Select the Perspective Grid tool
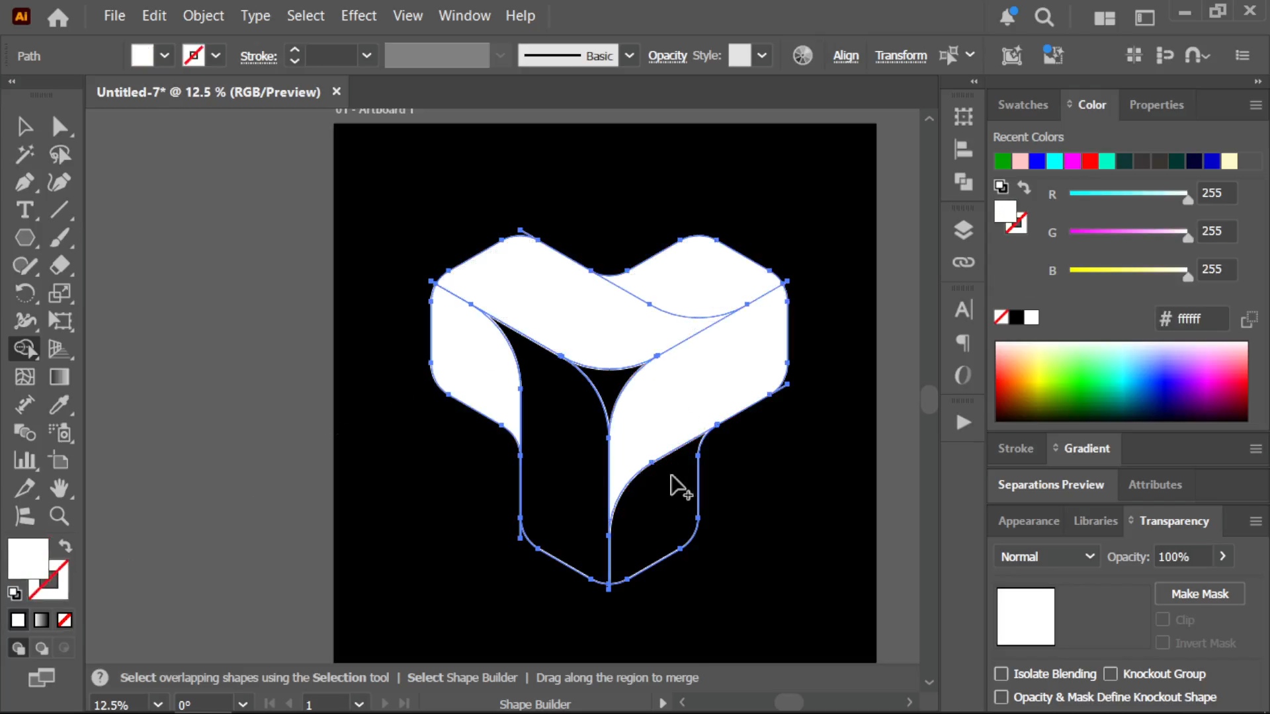The height and width of the screenshot is (714, 1270). (x=60, y=349)
